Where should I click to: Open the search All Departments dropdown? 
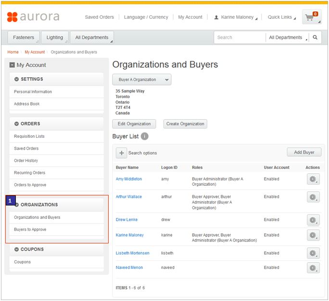coord(288,37)
